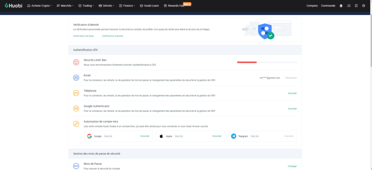This screenshot has height=170, width=372.
Task: Expand the Acheter Crypto dropdown
Action: point(39,6)
